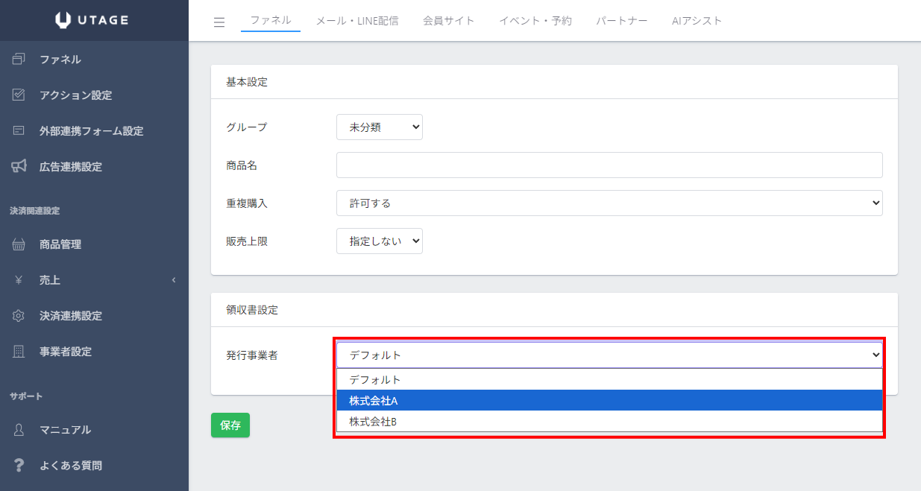Viewport: 921px width, 491px height.
Task: Open the 販売上限 dropdown
Action: coord(379,241)
